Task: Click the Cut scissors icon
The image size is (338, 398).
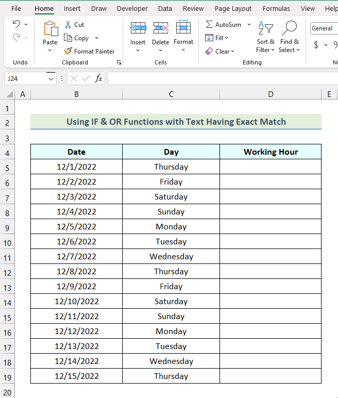Action: [x=67, y=25]
